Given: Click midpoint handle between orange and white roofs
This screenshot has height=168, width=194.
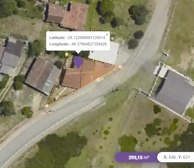Looking at the screenshot, I should point(93,60).
